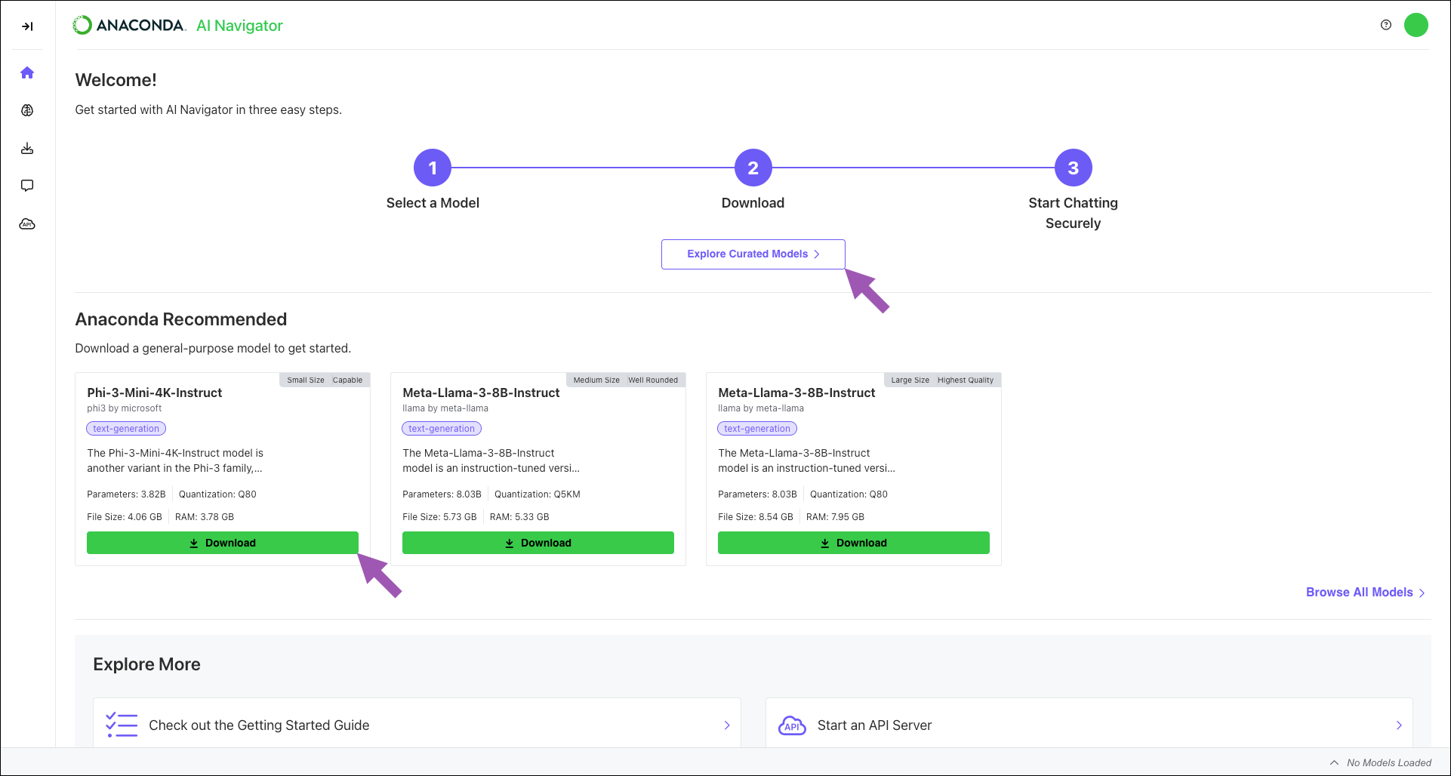
Task: Click the Anaconda logo
Action: [129, 25]
